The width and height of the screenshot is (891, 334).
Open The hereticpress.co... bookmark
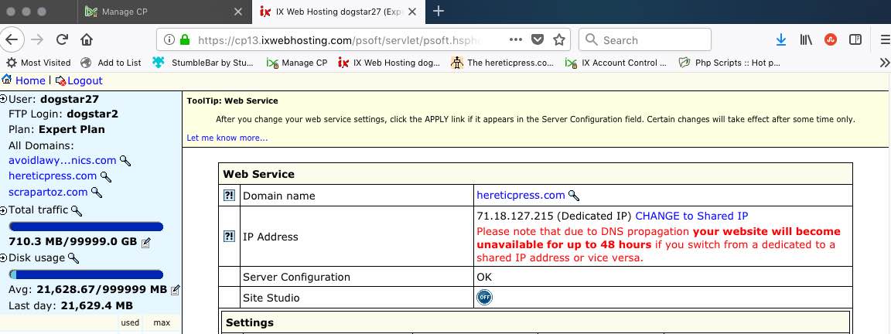pyautogui.click(x=502, y=63)
